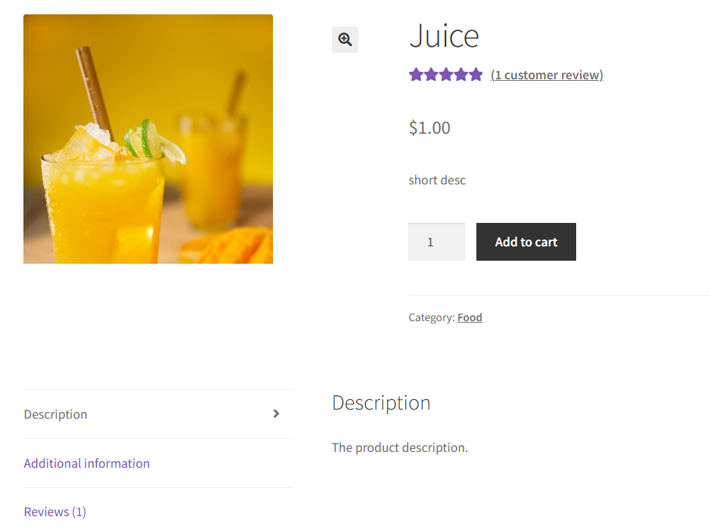Switch to Additional information tab
The height and width of the screenshot is (532, 710).
pyautogui.click(x=86, y=463)
